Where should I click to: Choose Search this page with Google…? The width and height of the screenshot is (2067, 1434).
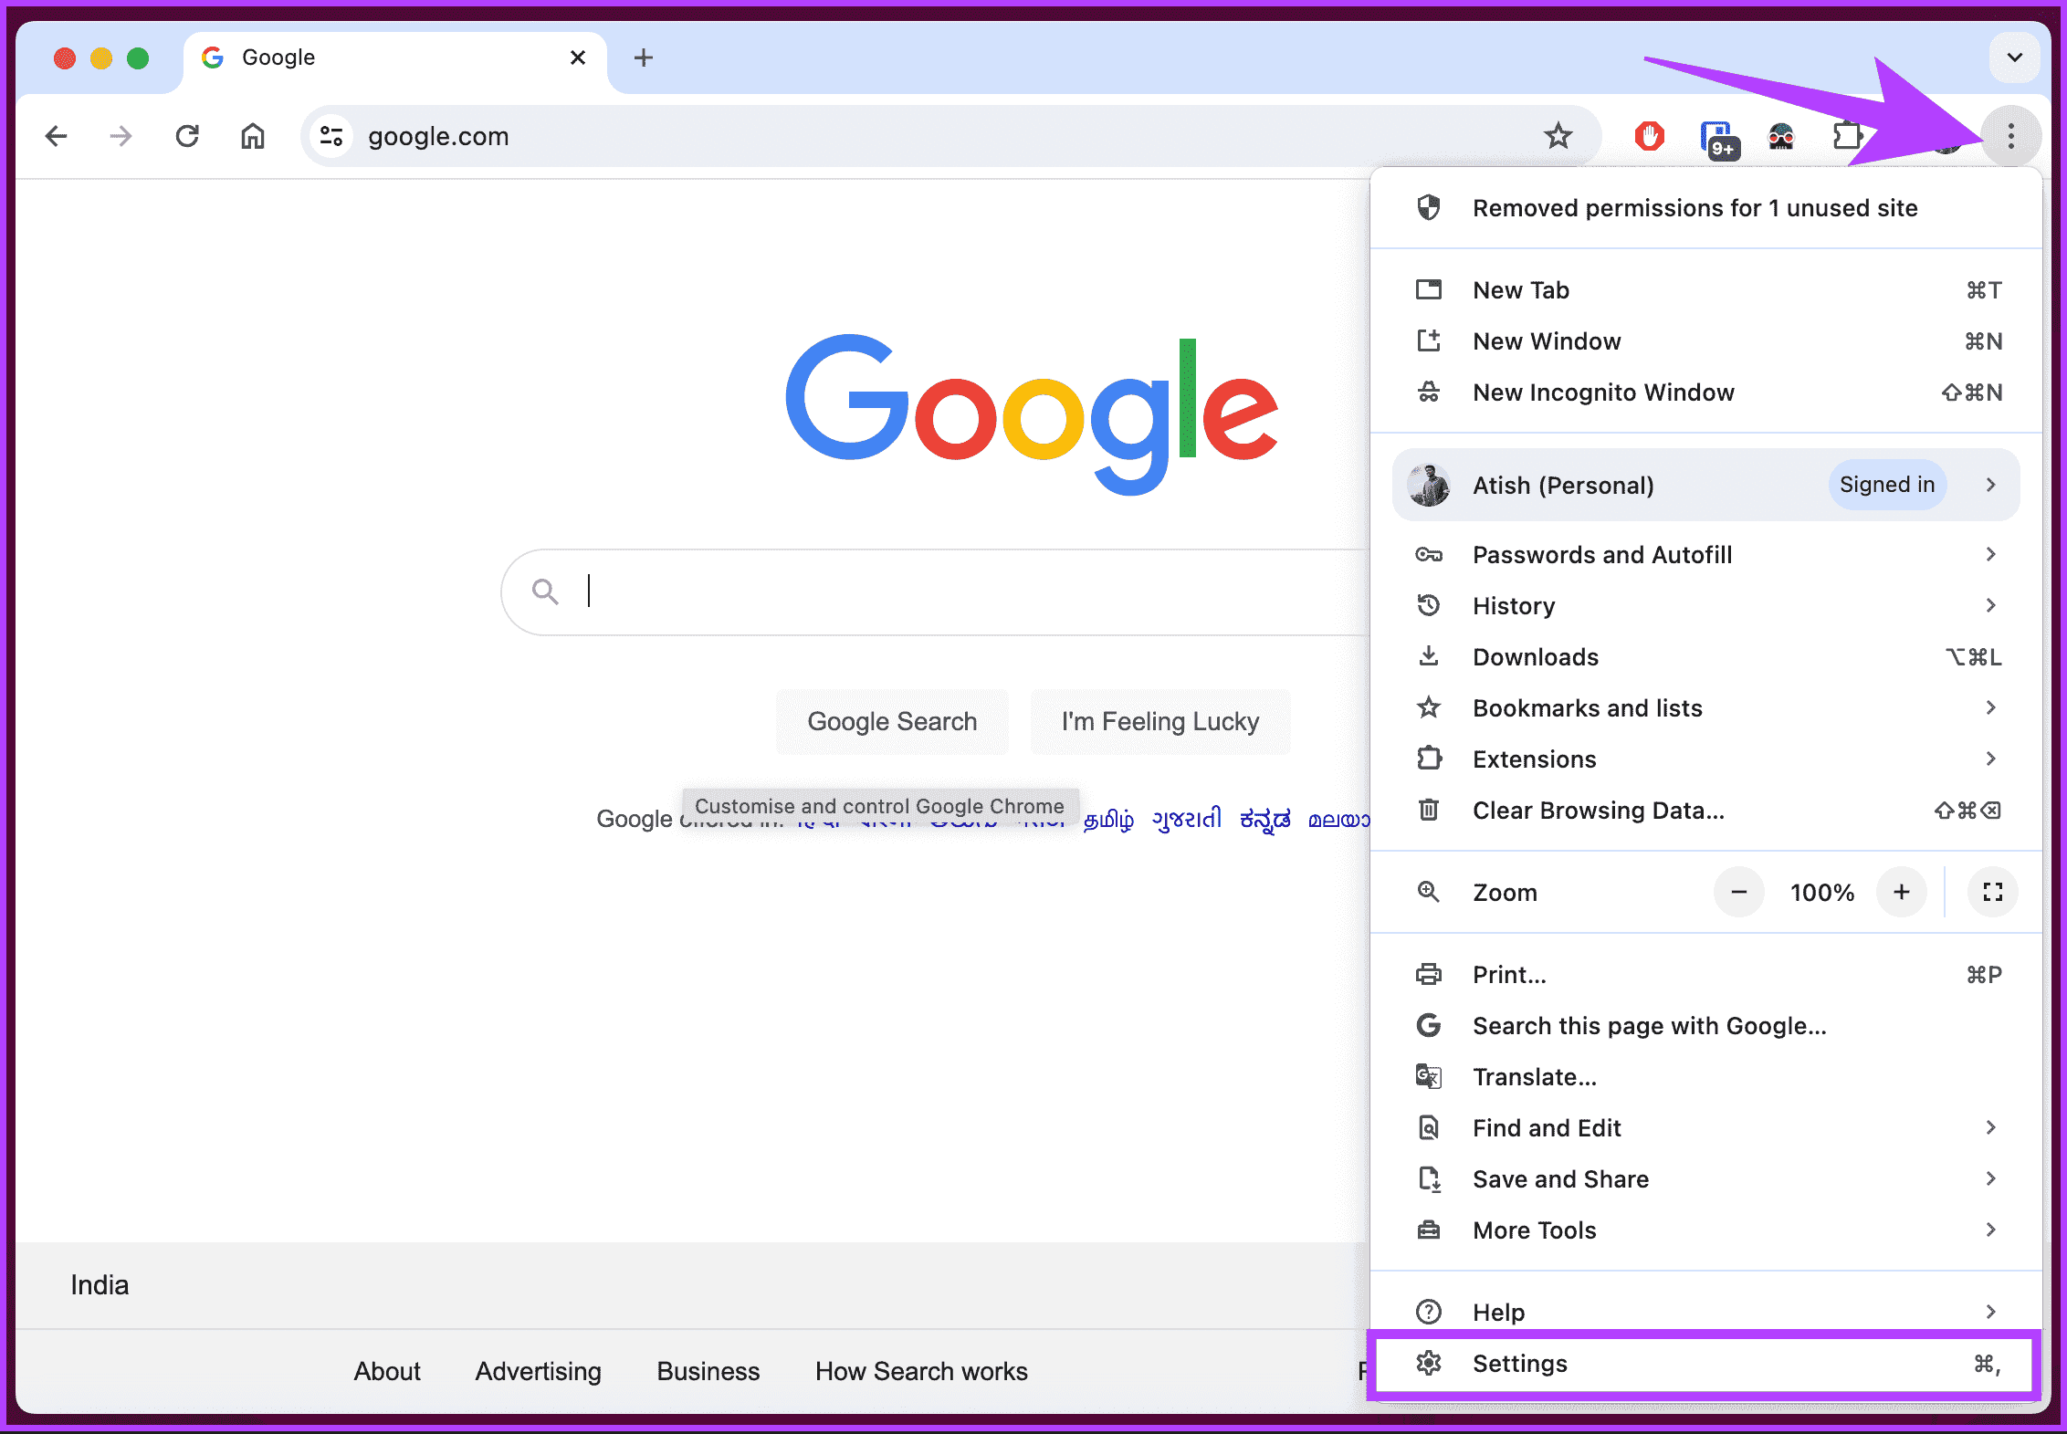(1705, 1026)
